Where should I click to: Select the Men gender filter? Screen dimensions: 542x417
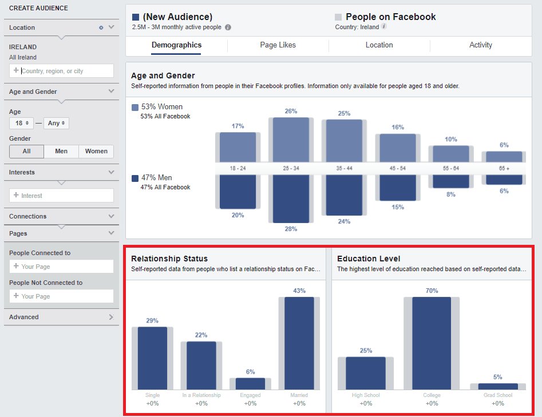[61, 151]
